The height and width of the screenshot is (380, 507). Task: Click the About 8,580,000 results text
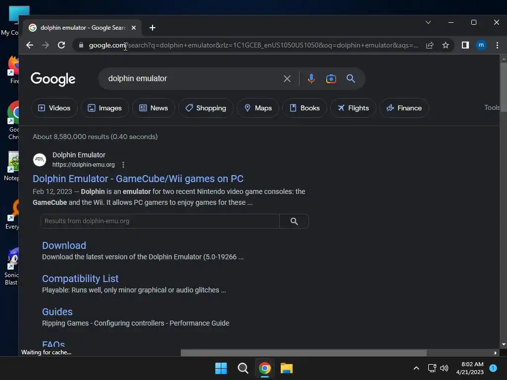coord(95,137)
